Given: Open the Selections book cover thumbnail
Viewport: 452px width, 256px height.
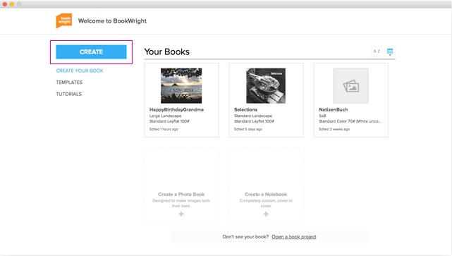Looking at the screenshot, I should (266, 85).
